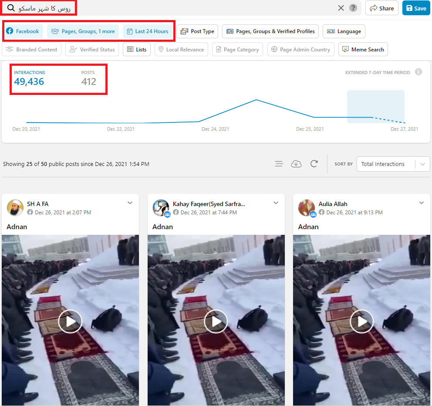Toggle the Facebook platform filter
The width and height of the screenshot is (432, 406).
tap(23, 31)
